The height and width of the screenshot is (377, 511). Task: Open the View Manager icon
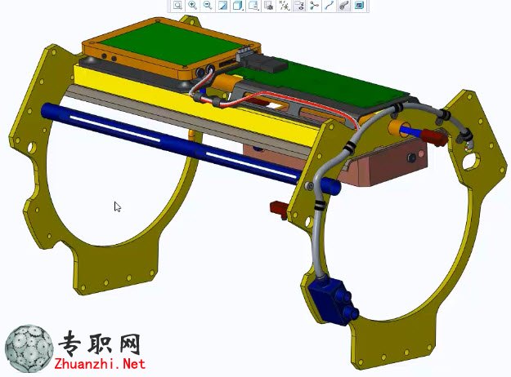268,6
